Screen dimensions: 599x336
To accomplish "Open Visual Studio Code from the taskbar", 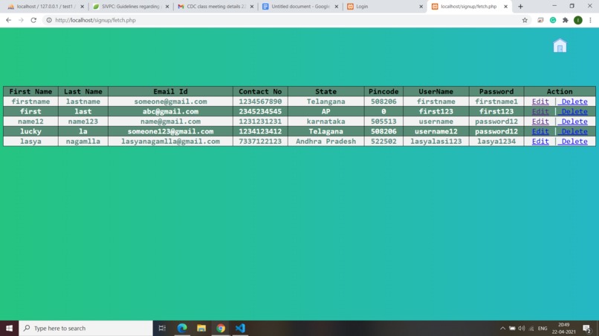I will pyautogui.click(x=240, y=328).
